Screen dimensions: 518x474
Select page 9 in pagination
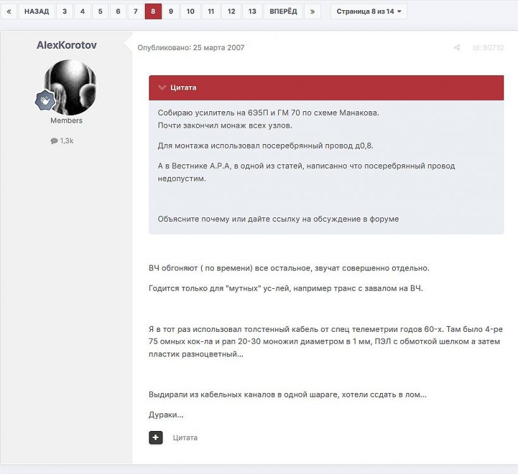click(171, 11)
